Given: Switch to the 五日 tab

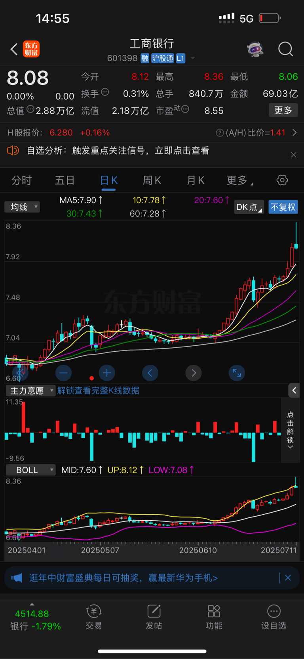Looking at the screenshot, I should pos(65,180).
